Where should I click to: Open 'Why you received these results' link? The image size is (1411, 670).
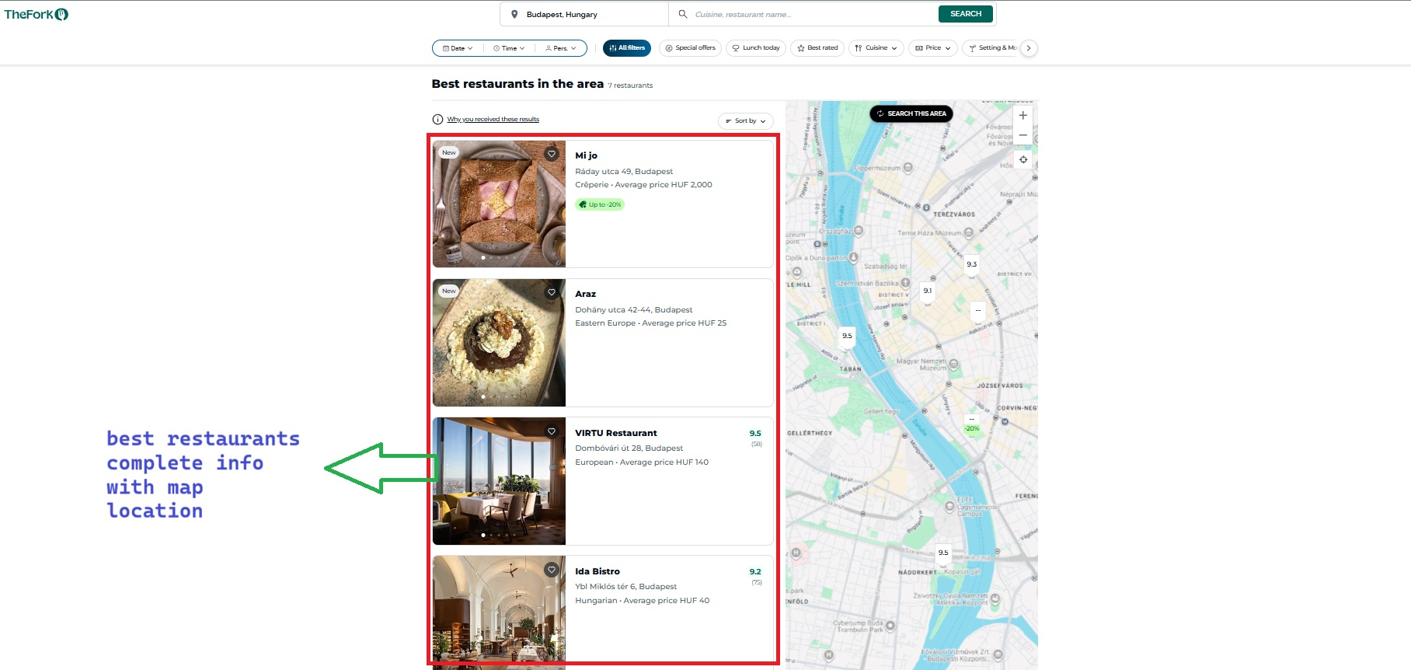[x=493, y=120]
